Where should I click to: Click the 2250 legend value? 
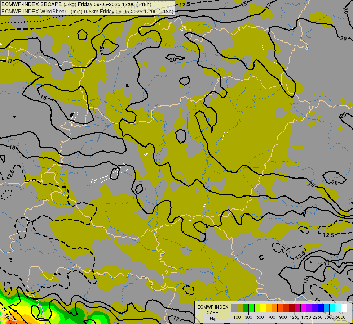pyautogui.click(x=318, y=317)
